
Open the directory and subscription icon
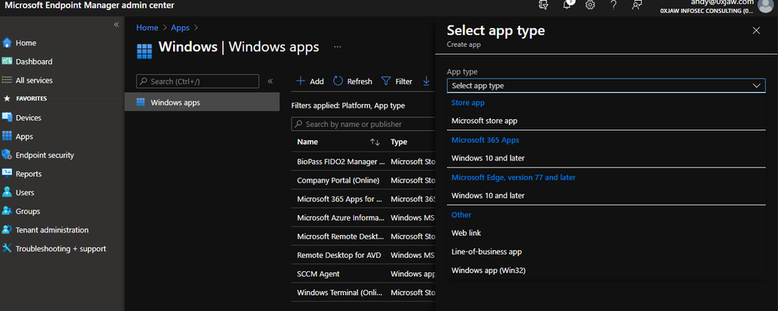tap(544, 5)
